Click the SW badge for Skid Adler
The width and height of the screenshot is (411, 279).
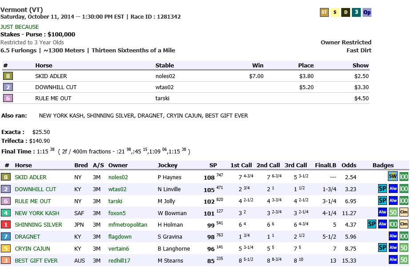click(393, 177)
